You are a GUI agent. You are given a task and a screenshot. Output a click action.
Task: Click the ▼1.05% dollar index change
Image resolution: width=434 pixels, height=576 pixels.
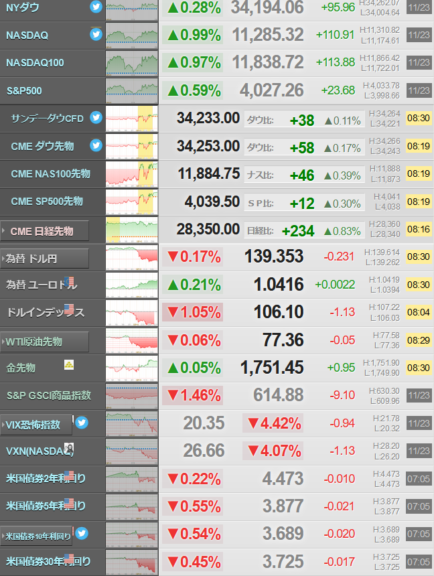point(194,312)
